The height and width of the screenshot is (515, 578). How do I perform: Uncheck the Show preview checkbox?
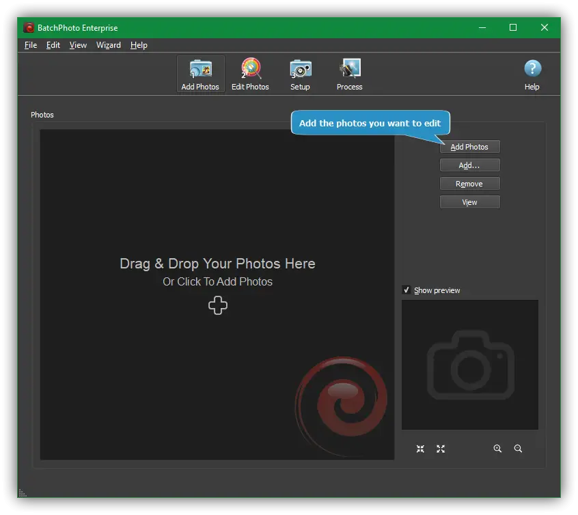click(407, 290)
